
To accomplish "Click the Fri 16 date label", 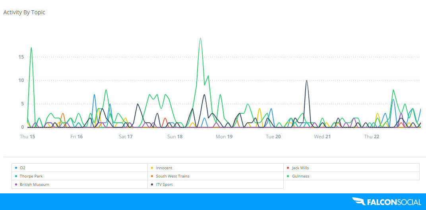I will pyautogui.click(x=76, y=137).
